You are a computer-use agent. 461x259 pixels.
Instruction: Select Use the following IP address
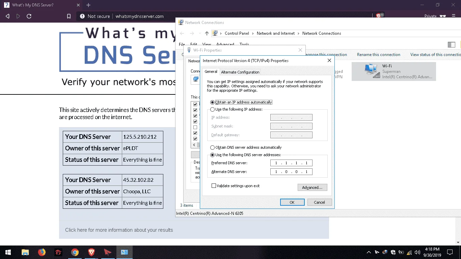[236, 109]
